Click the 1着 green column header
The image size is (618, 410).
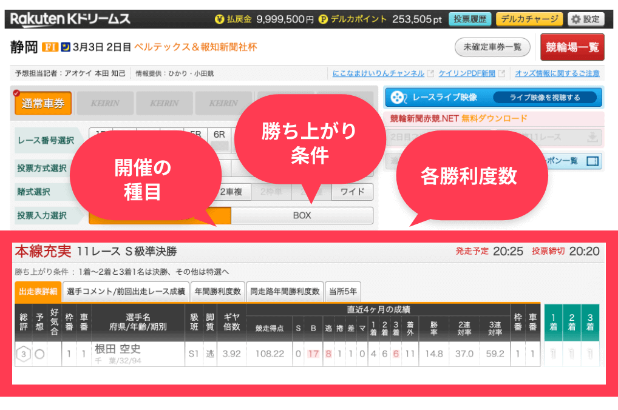554,322
